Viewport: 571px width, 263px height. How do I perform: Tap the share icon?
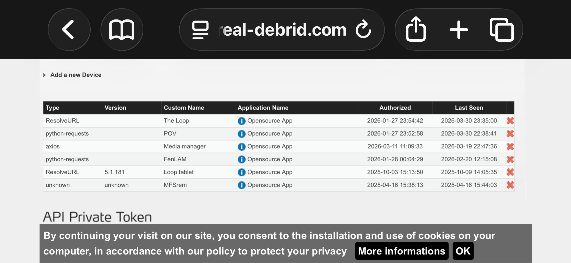pyautogui.click(x=416, y=29)
